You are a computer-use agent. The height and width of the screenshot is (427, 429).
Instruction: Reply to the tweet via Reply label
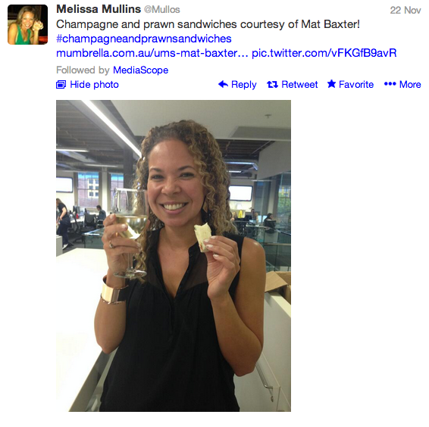click(244, 85)
